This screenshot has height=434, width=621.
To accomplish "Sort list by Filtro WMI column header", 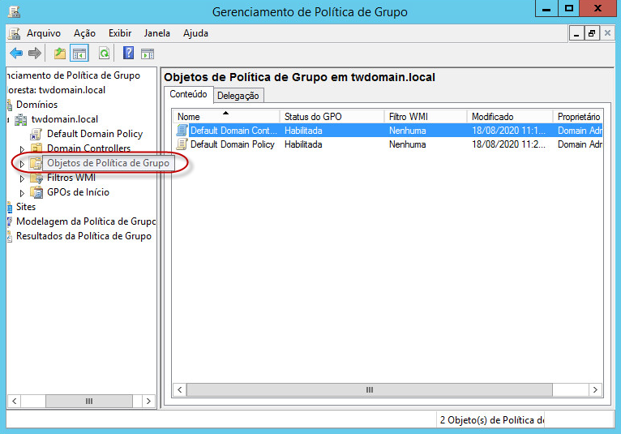I will pyautogui.click(x=426, y=117).
